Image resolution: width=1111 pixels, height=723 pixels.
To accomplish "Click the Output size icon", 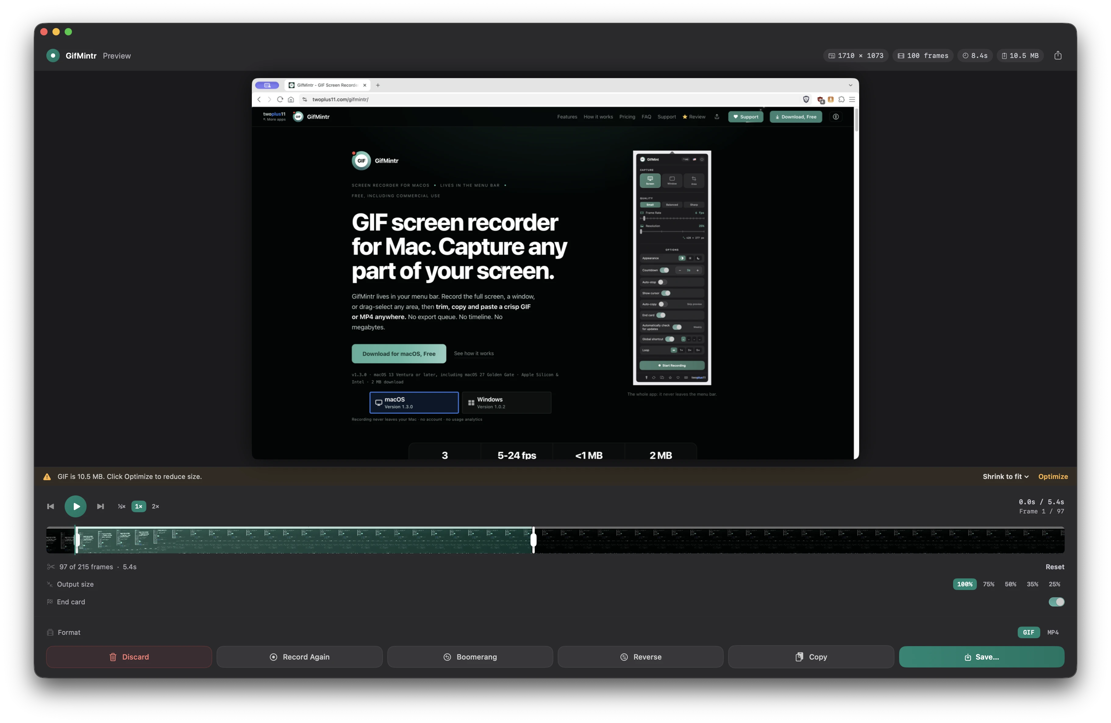I will coord(50,584).
